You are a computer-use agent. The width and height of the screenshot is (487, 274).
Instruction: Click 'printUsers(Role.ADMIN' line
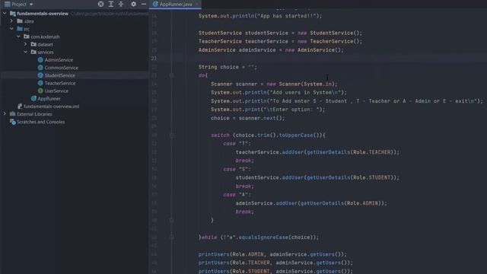[x=272, y=254]
